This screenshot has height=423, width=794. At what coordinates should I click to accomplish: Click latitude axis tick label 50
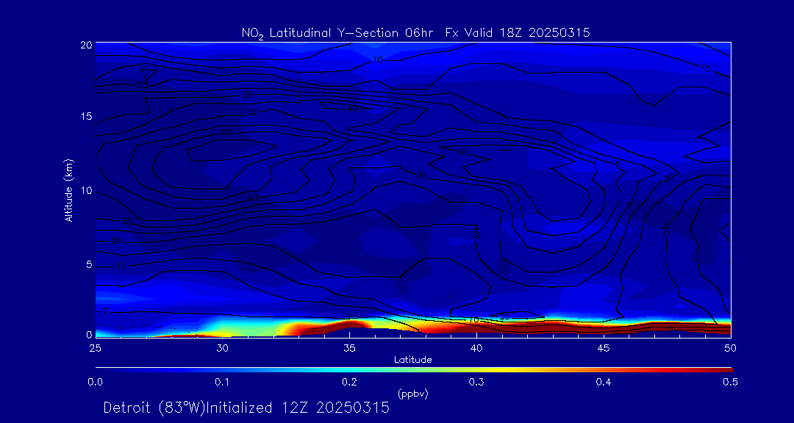731,348
